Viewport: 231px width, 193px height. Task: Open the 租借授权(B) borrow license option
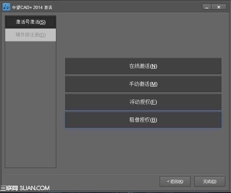pyautogui.click(x=143, y=120)
